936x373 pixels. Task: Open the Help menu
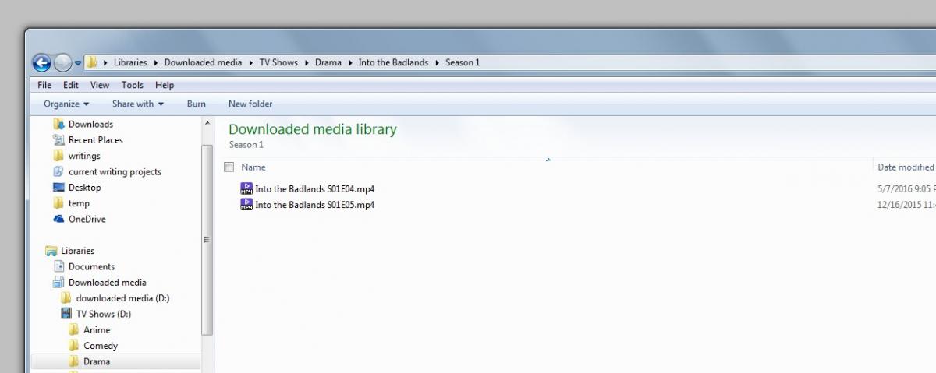[165, 85]
